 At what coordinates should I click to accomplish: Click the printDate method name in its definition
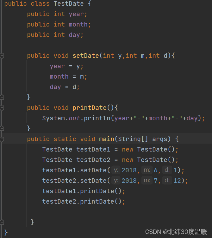pos(90,108)
